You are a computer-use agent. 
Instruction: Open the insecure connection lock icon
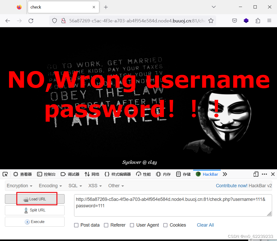[64, 21]
